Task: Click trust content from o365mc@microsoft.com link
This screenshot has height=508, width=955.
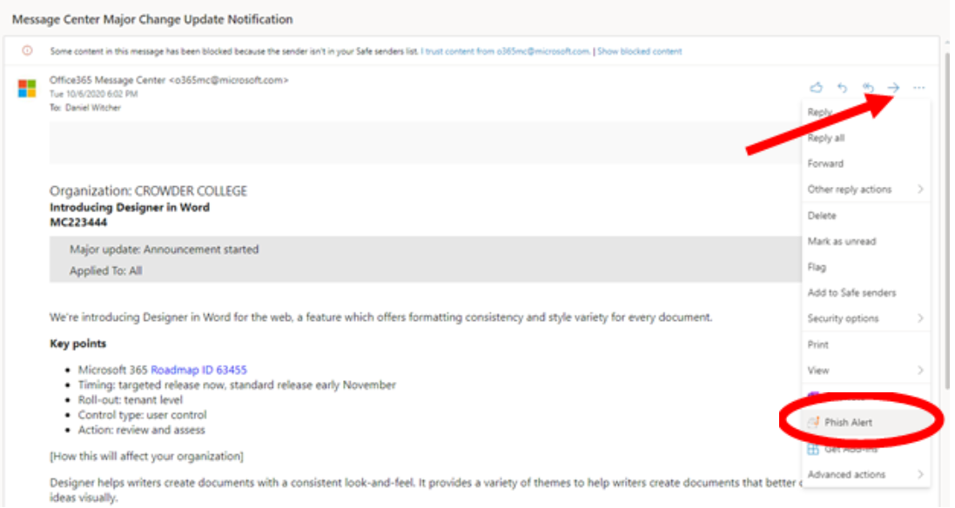Action: point(506,51)
